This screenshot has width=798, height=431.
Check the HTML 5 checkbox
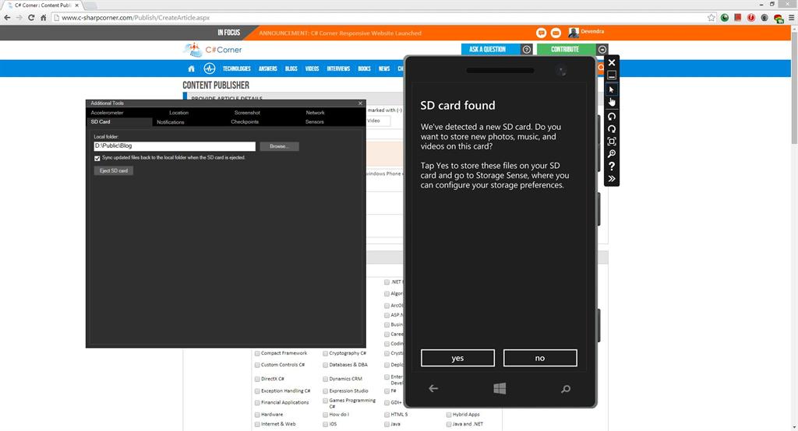[387, 415]
